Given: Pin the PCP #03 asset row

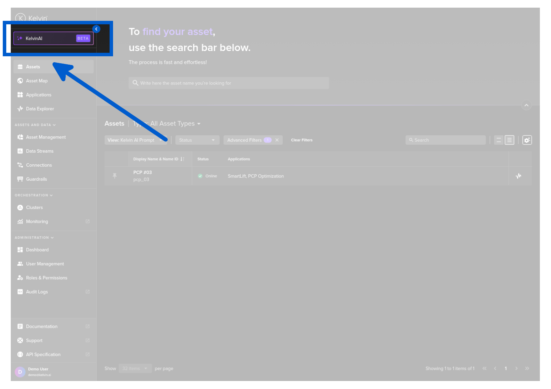Looking at the screenshot, I should click(x=114, y=176).
